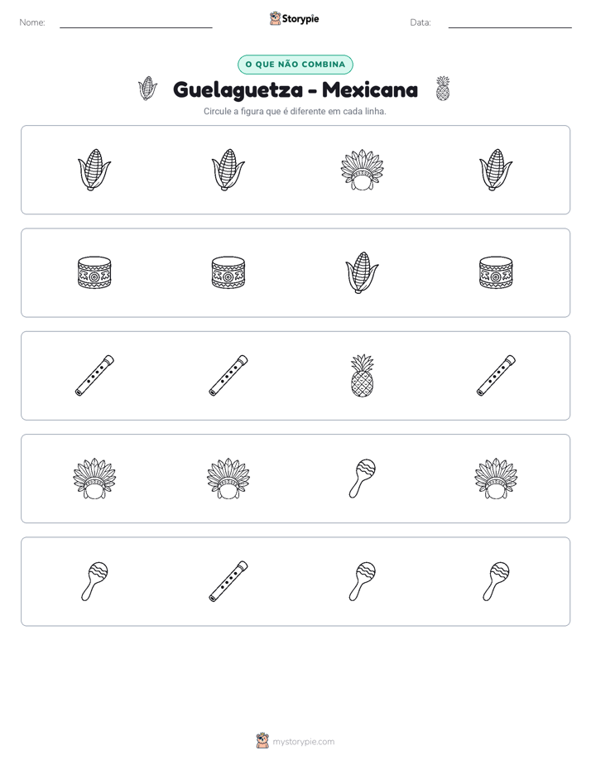This screenshot has height=765, width=591.
Task: Click the first headdress in row four
Action: tap(94, 479)
